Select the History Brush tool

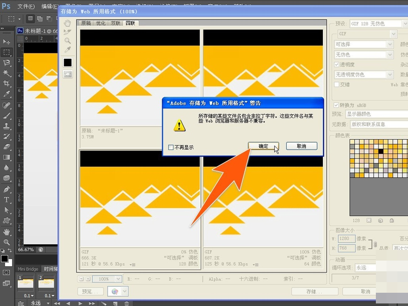point(7,136)
